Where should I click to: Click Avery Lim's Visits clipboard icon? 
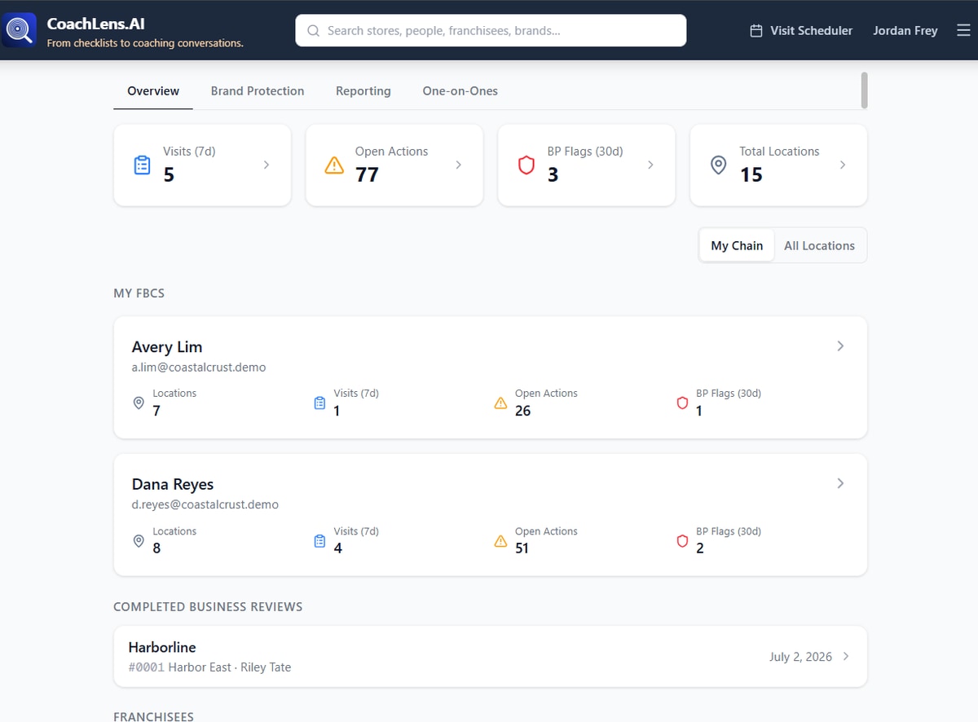click(x=319, y=403)
